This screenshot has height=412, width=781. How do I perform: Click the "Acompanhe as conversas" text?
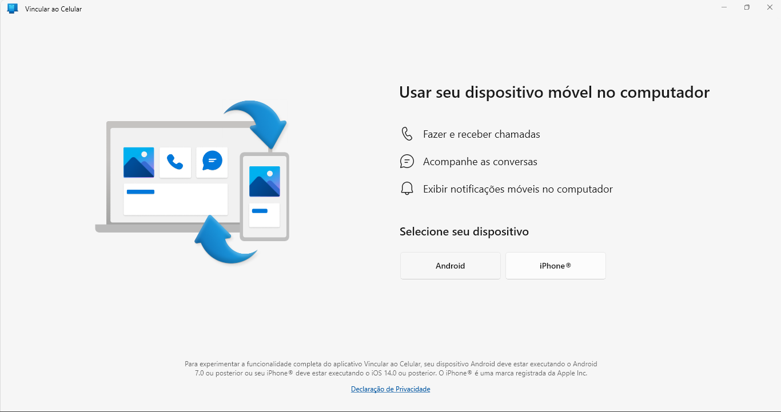point(480,162)
